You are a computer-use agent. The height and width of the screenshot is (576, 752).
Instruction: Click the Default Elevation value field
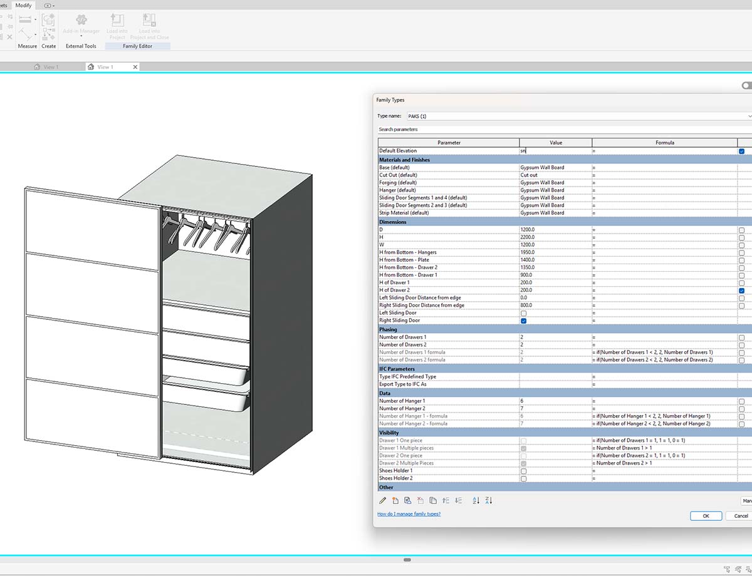[556, 151]
